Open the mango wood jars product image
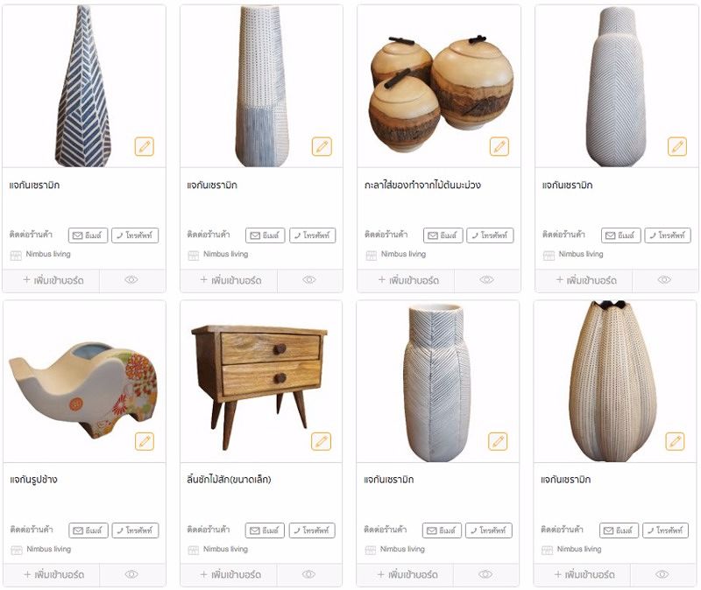This screenshot has width=701, height=590. 439,87
